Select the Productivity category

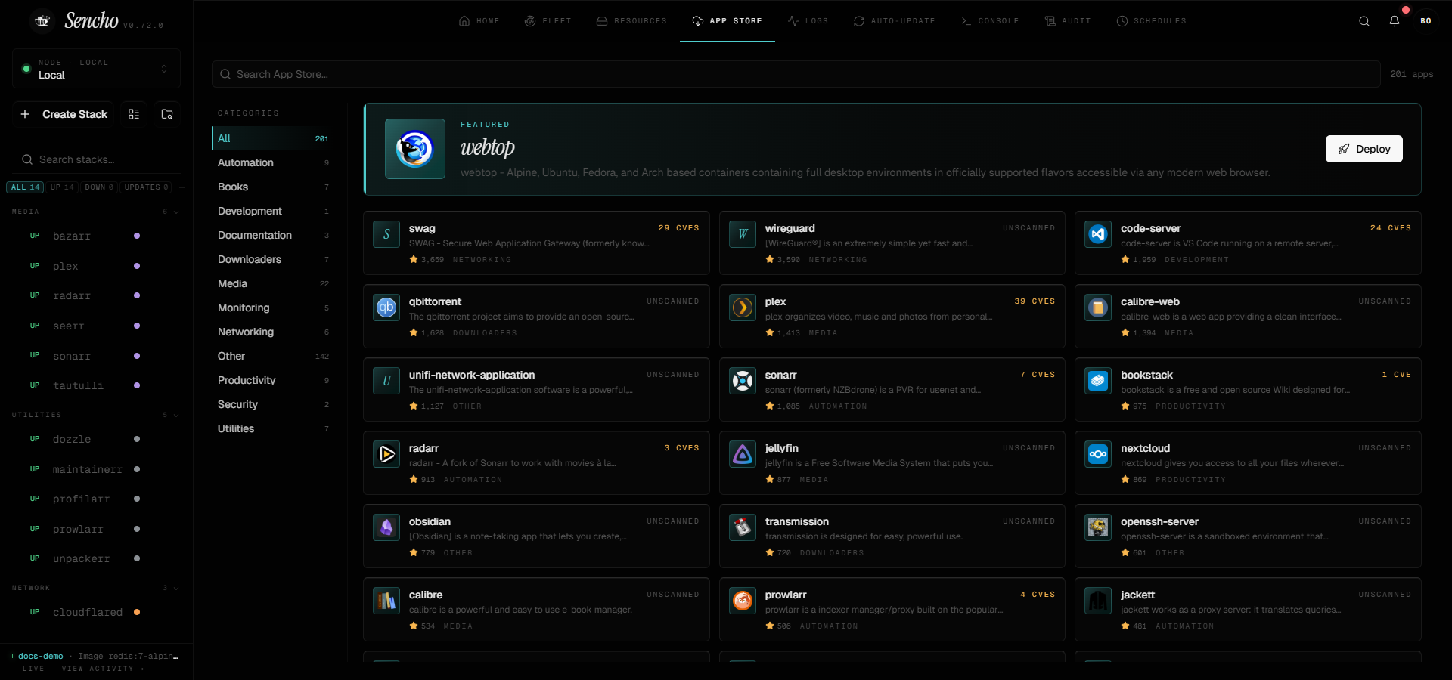[274, 380]
